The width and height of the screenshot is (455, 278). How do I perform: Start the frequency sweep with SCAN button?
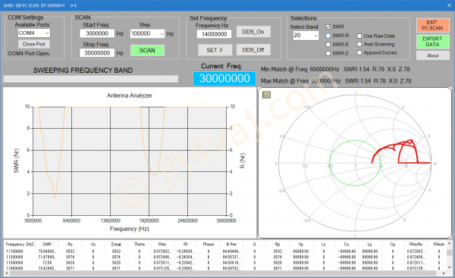point(147,51)
